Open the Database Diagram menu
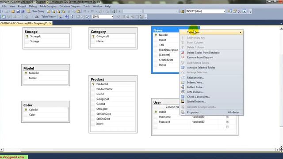Image resolution: width=283 pixels, height=159 pixels. (70, 6)
